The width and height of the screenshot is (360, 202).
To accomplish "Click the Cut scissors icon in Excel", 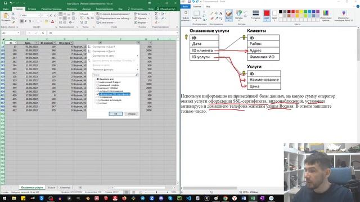I will click(x=13, y=14).
